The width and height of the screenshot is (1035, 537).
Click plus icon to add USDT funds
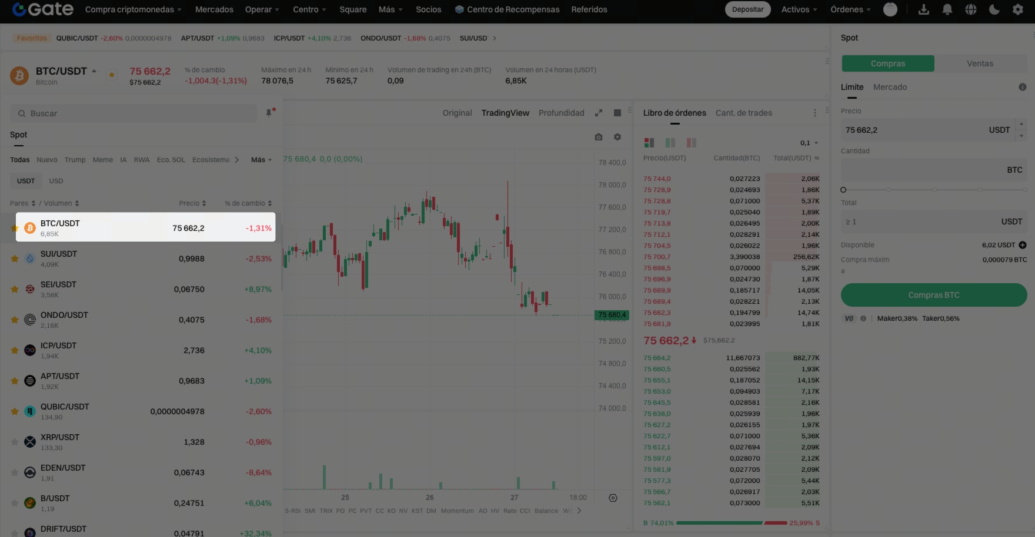point(1023,245)
